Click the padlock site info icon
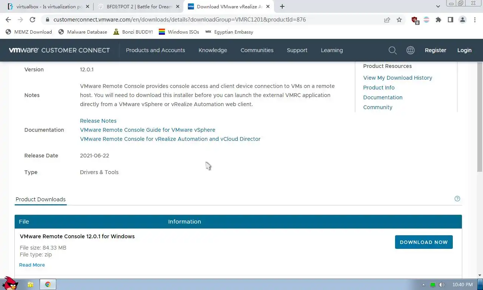This screenshot has width=483, height=290. click(x=47, y=20)
